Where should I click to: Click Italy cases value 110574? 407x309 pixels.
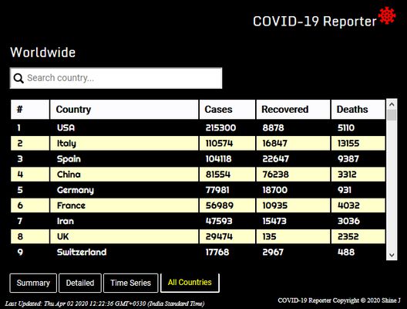click(219, 144)
